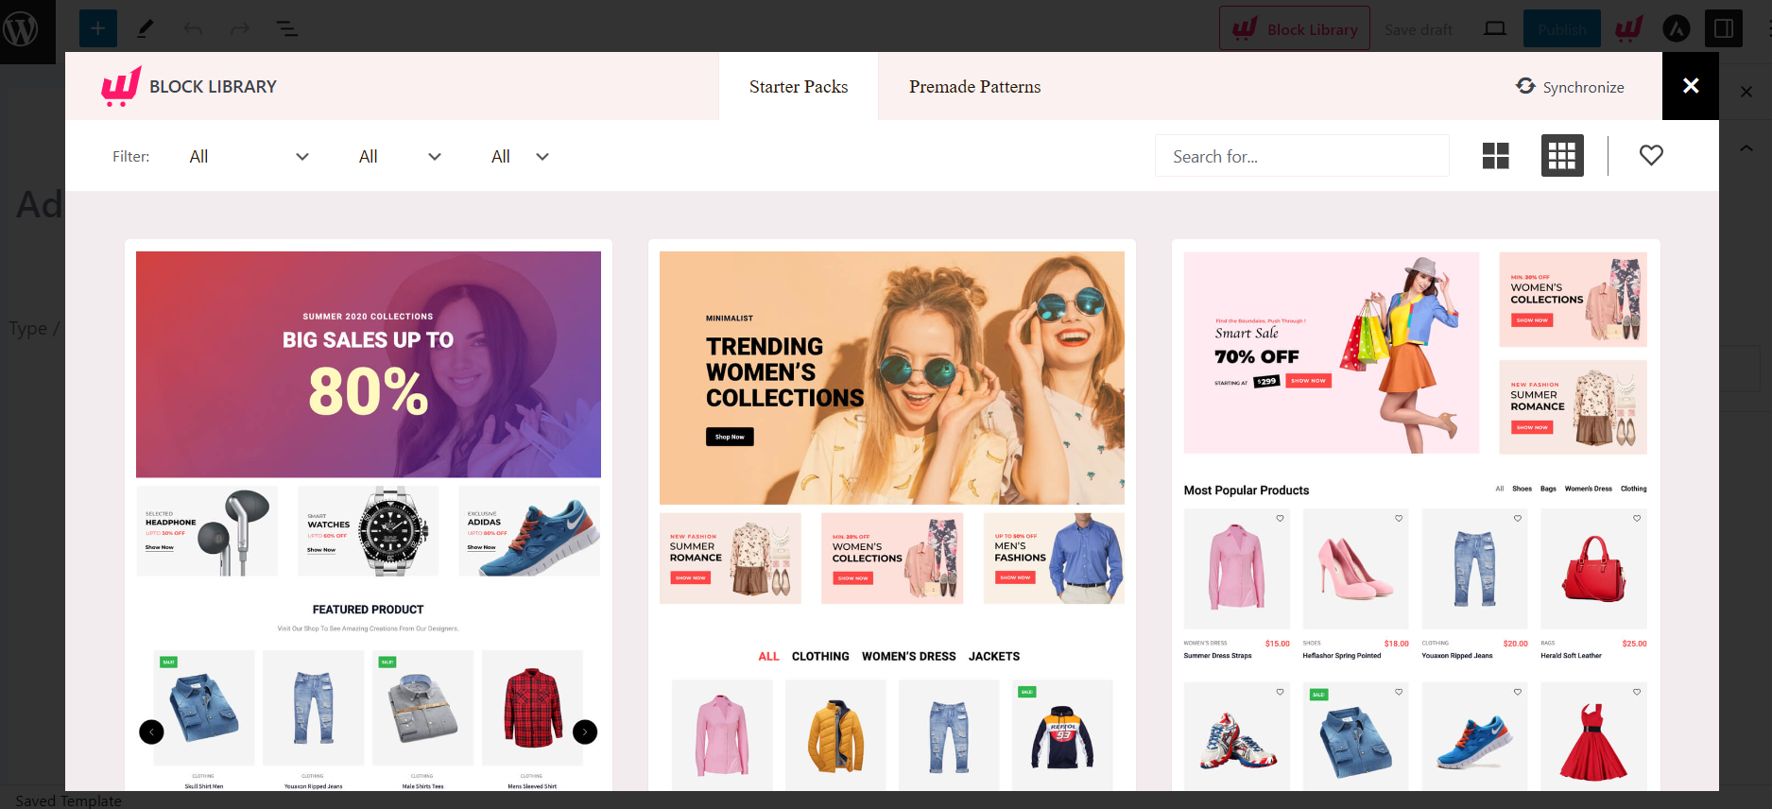Image resolution: width=1772 pixels, height=809 pixels.
Task: Click Save draft in the editor toolbar
Action: click(x=1418, y=29)
